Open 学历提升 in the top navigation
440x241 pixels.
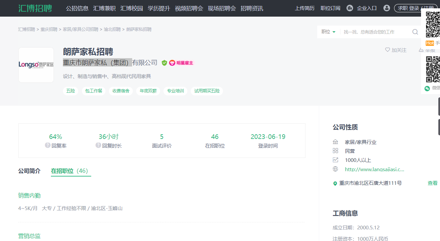pos(159,8)
